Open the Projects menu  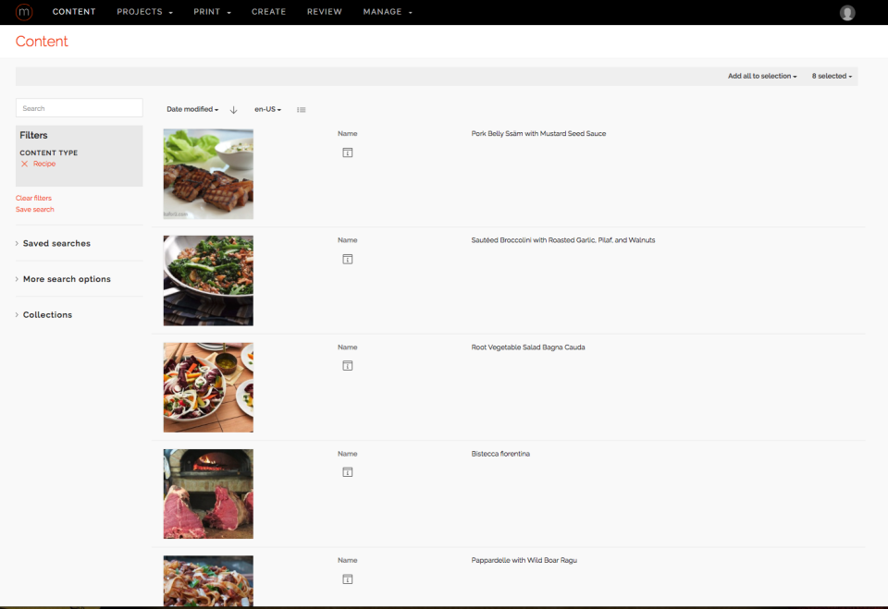[x=144, y=12]
